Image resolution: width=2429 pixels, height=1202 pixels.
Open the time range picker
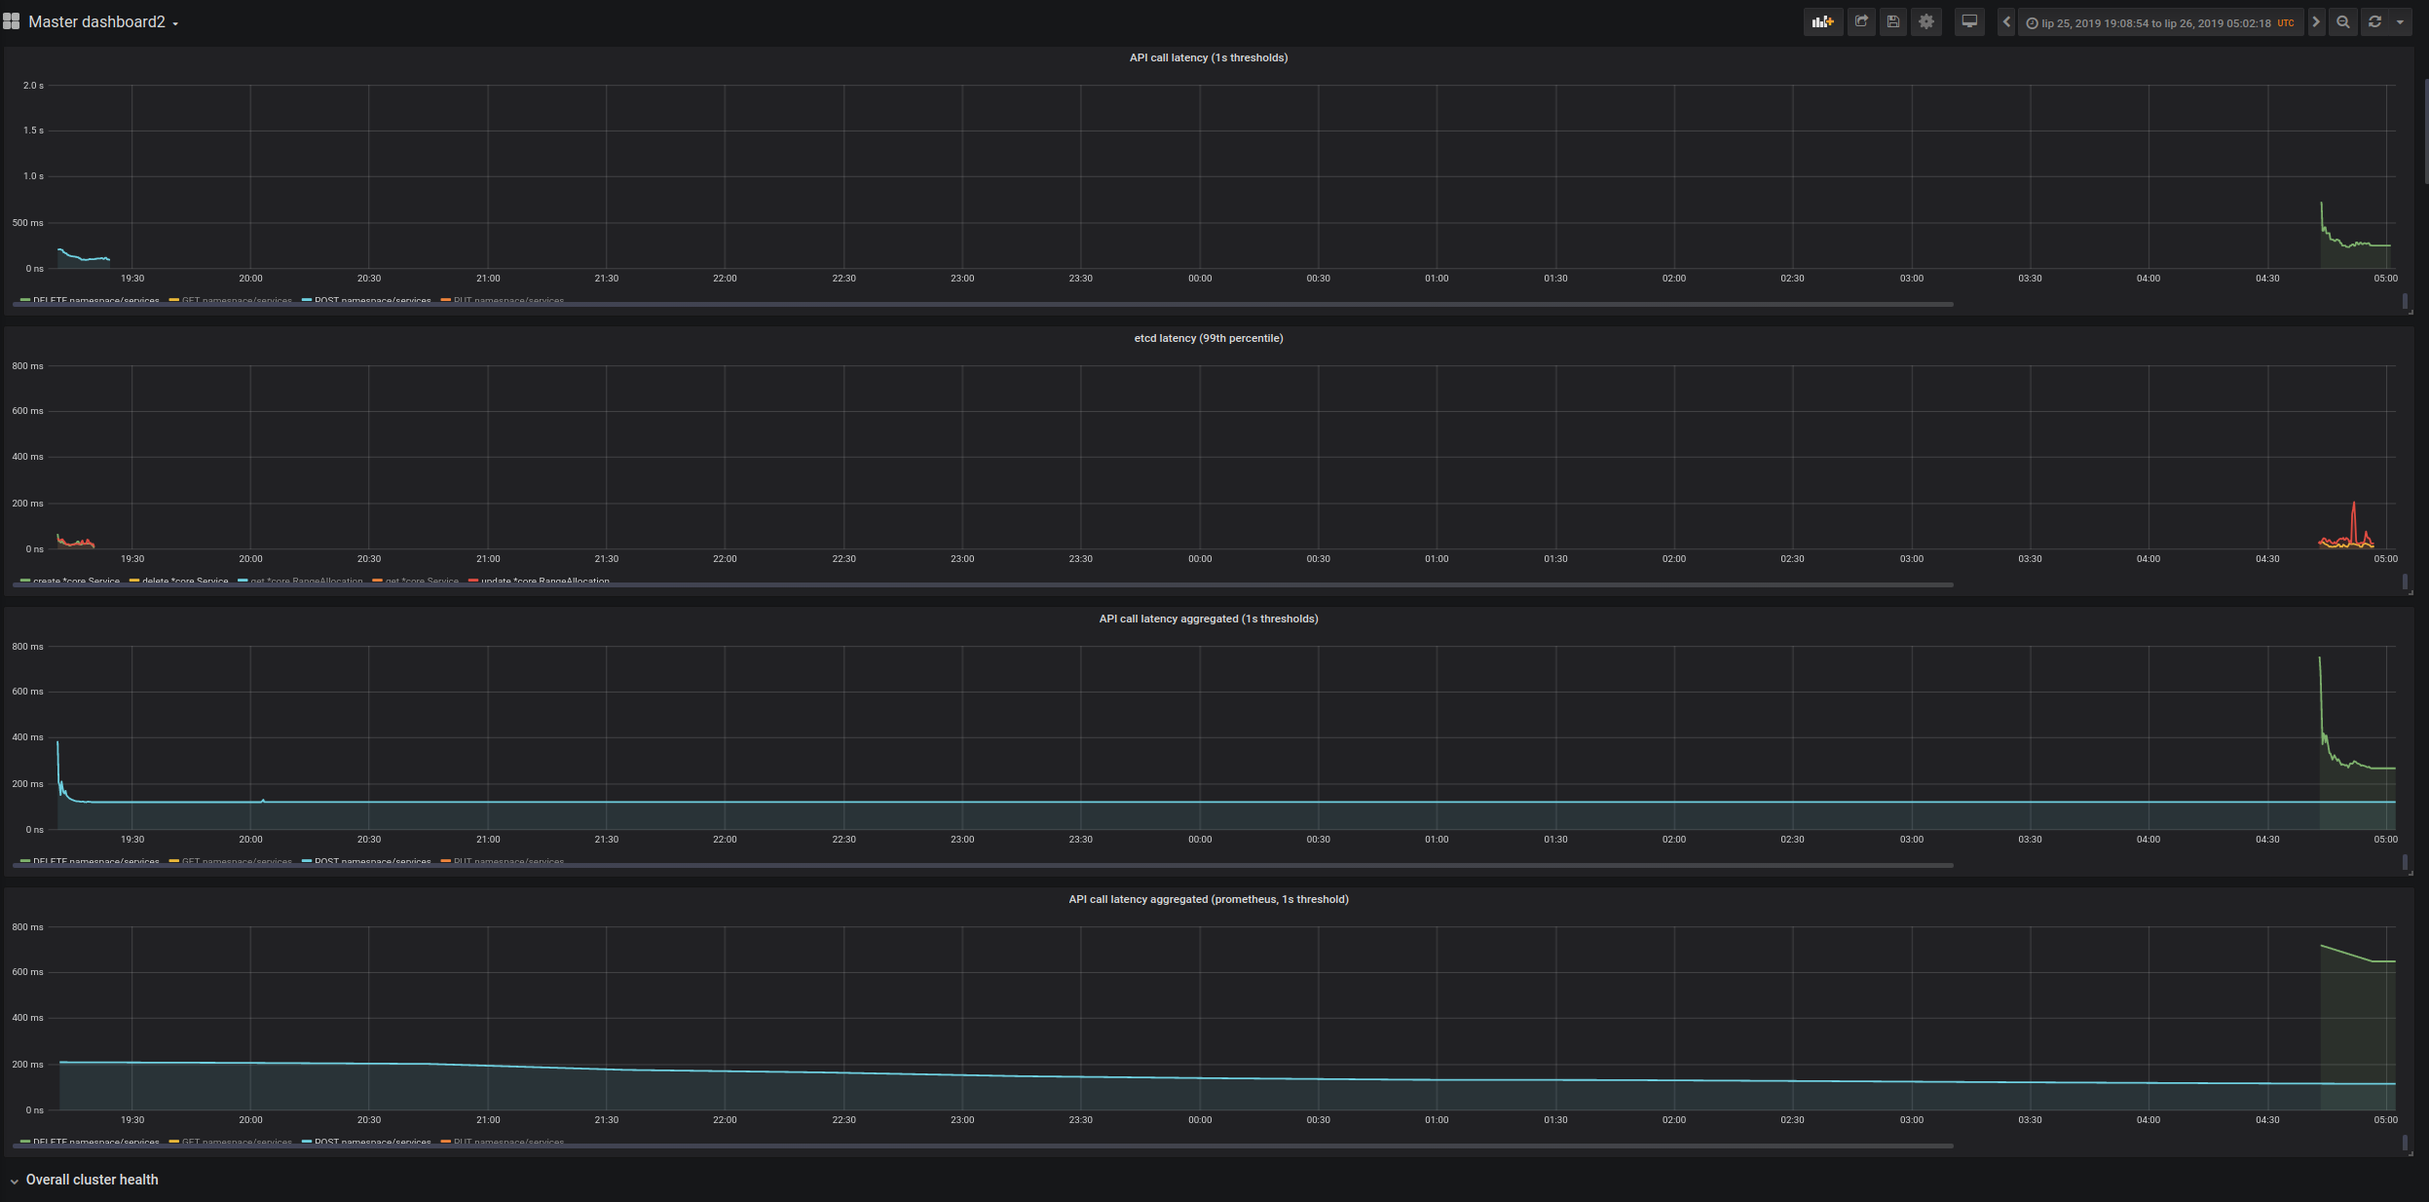(x=2160, y=22)
